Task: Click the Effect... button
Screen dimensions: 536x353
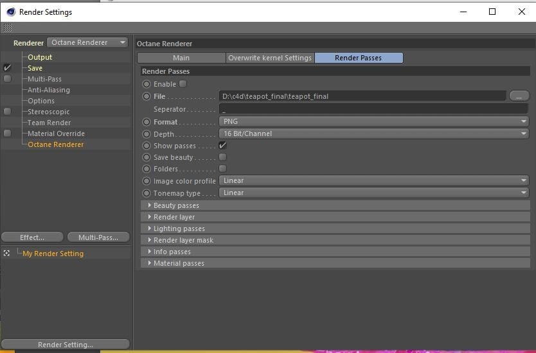Action: pyautogui.click(x=33, y=237)
